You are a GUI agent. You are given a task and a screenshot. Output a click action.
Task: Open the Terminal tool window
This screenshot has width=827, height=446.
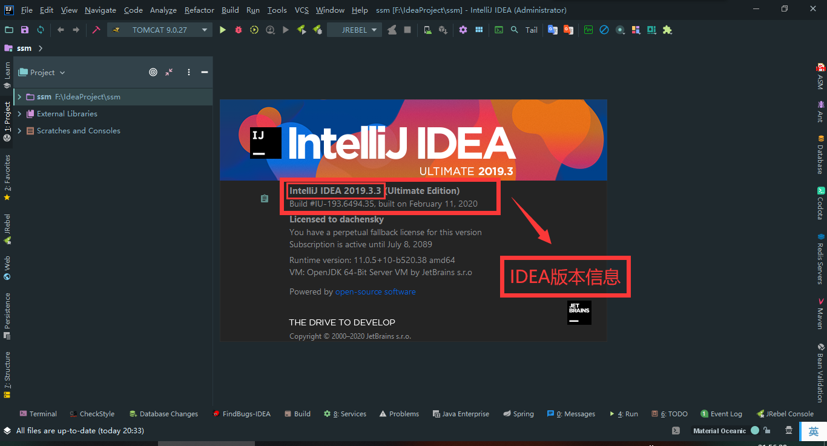[x=38, y=413]
